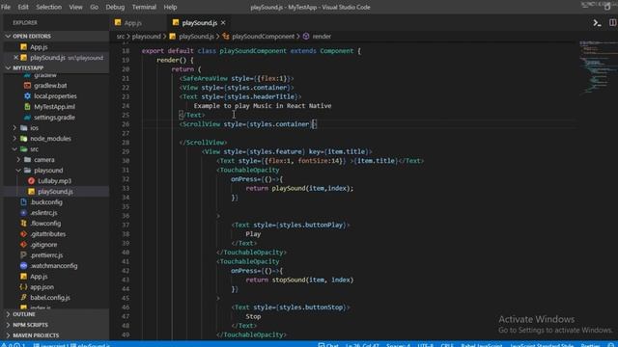Viewport: 618px width, 347px height.
Task: Click the UTF-8 encoding status item
Action: pyautogui.click(x=425, y=345)
